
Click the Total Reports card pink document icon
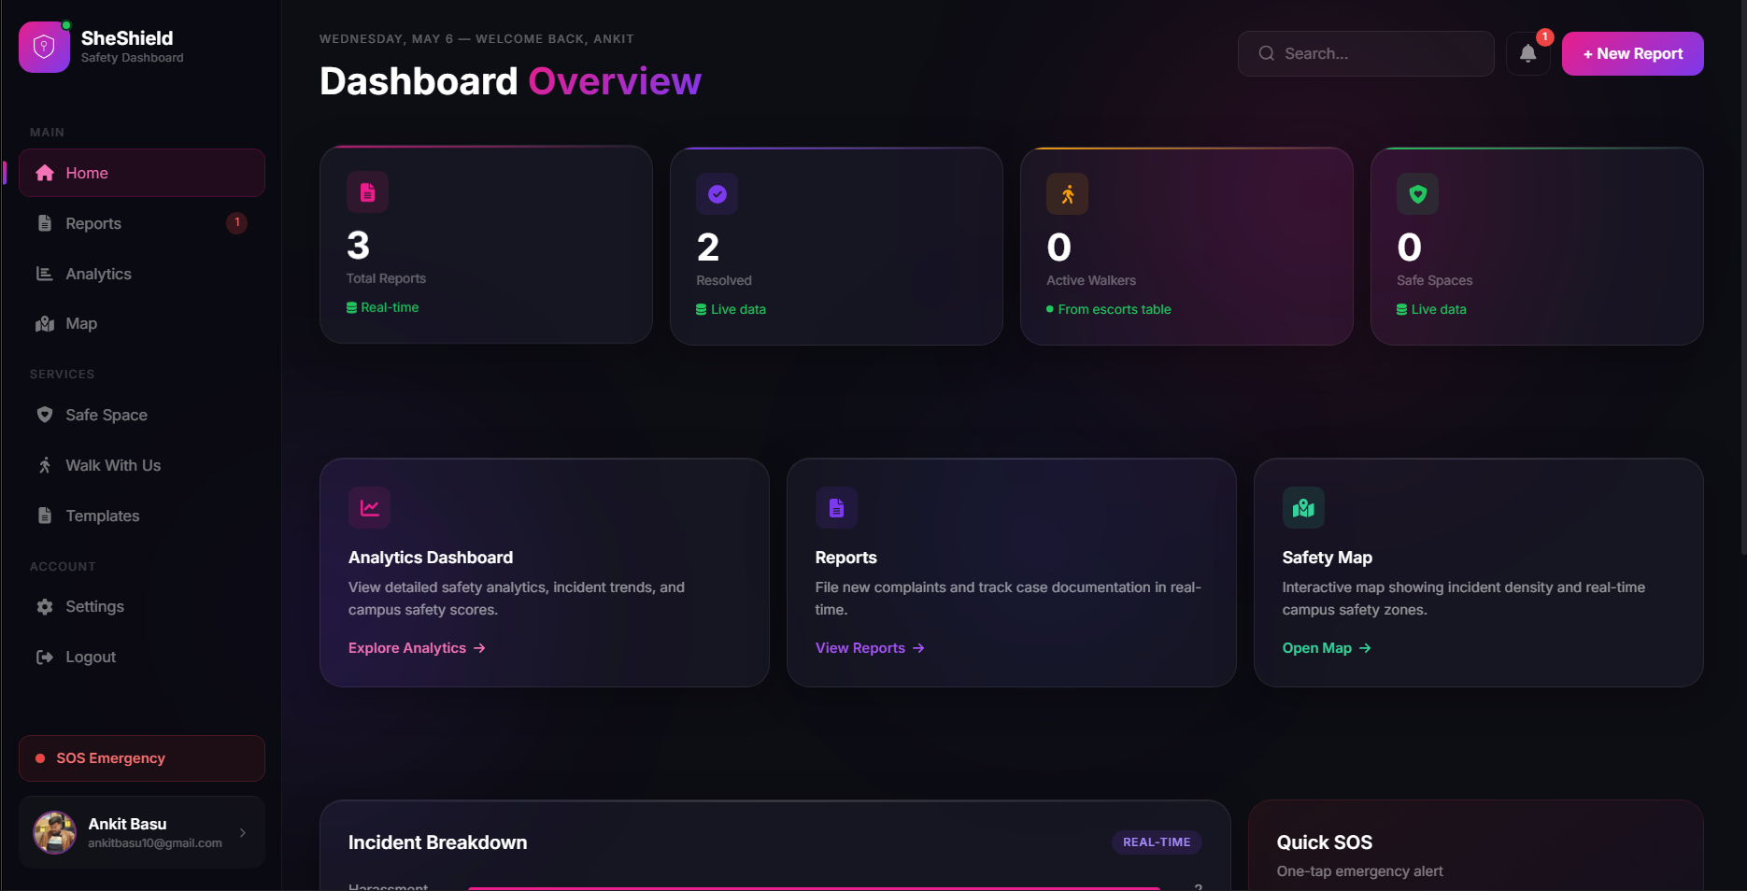367,192
